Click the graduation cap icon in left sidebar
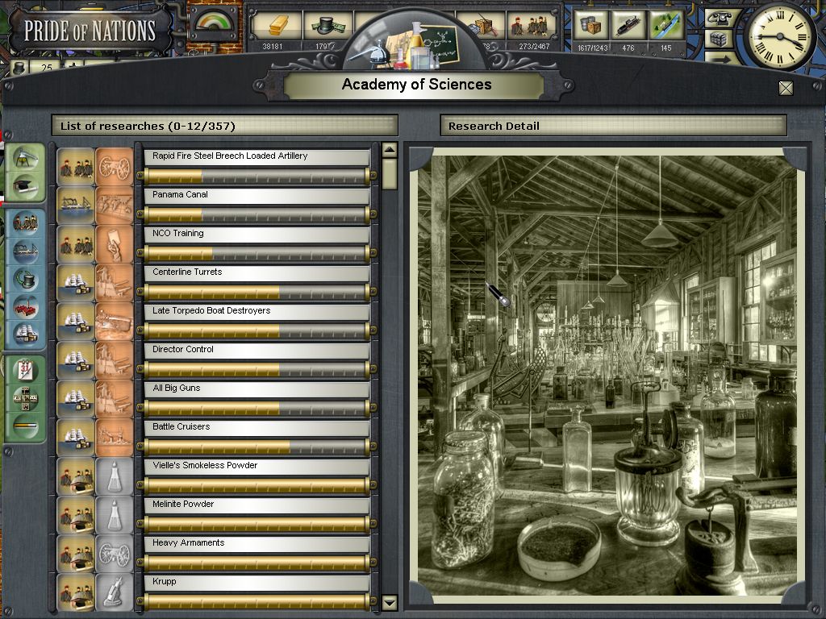Screen dimensions: 826x619 pyautogui.click(x=26, y=185)
